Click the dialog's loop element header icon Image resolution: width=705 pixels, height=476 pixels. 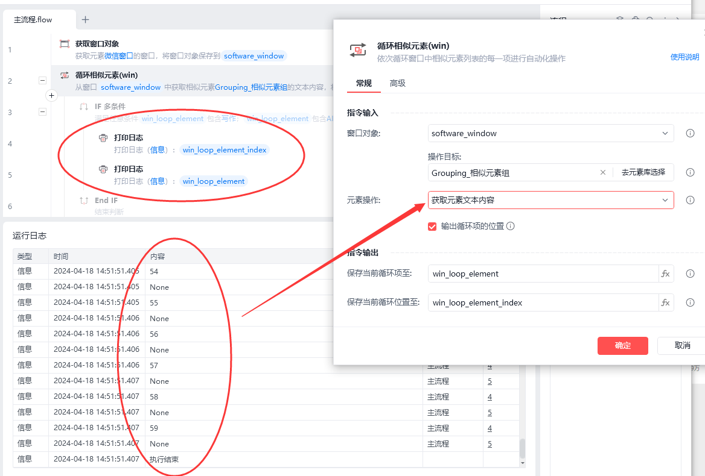pyautogui.click(x=358, y=50)
